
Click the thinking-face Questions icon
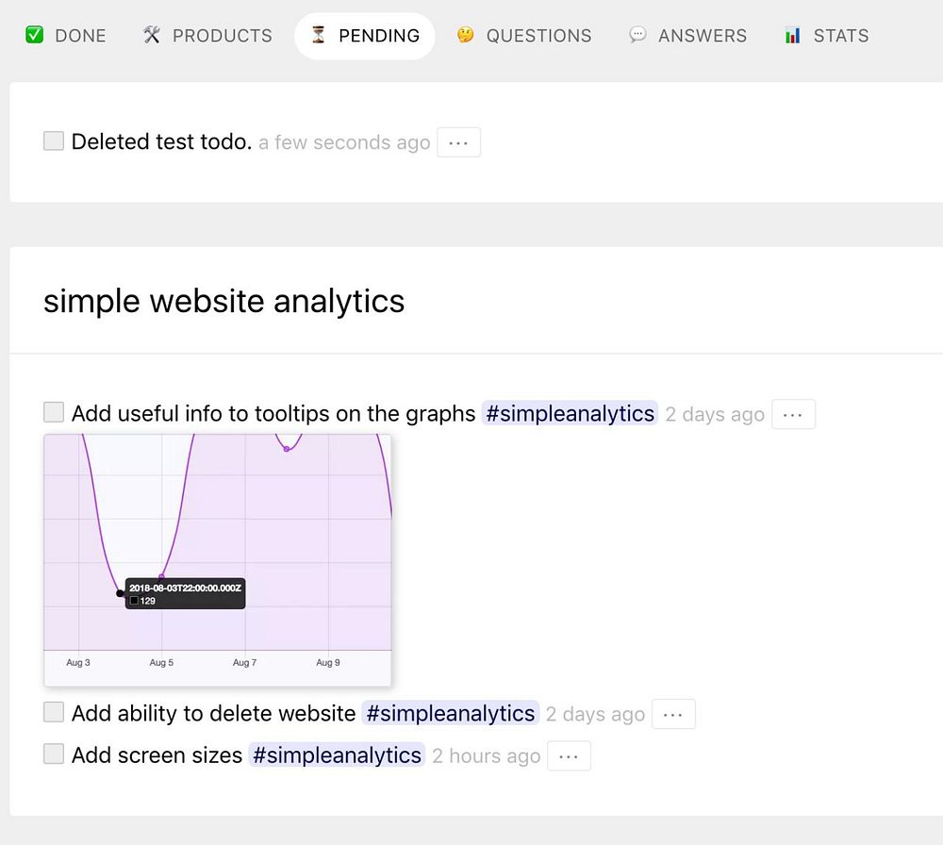point(465,36)
